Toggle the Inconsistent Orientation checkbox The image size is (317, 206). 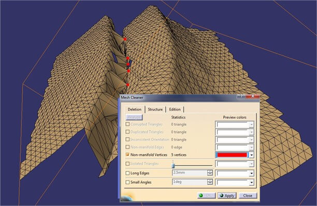tap(127, 139)
